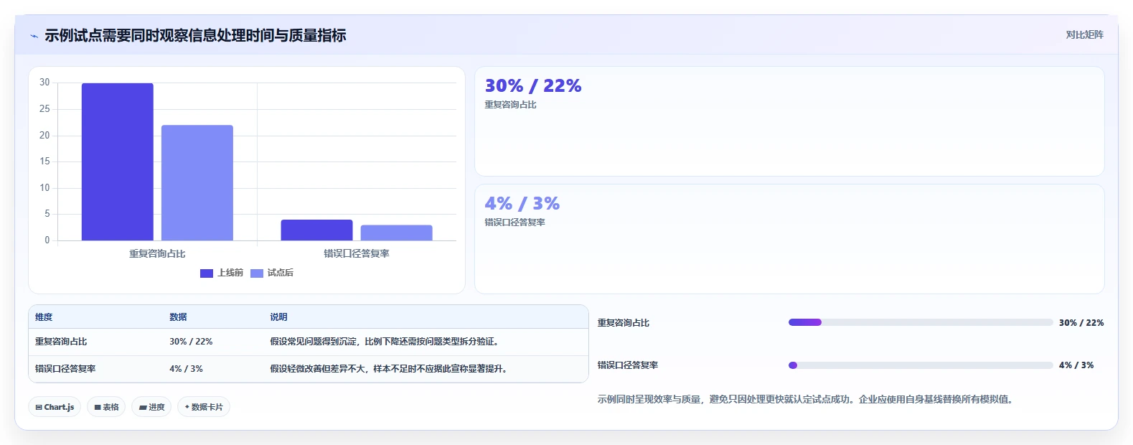Click 30% / 22% value after progress bar

[x=1081, y=323]
